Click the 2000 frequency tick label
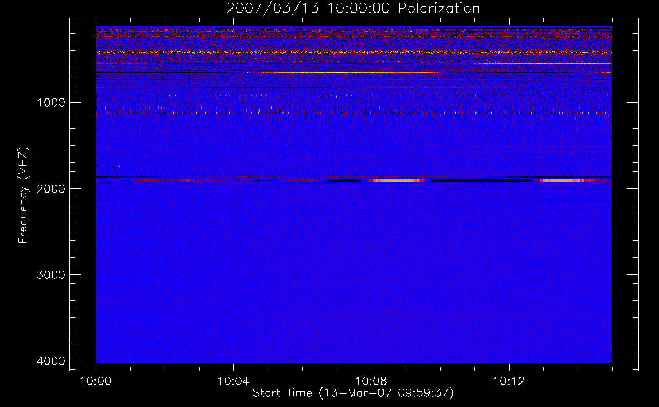The width and height of the screenshot is (659, 407). coord(51,188)
